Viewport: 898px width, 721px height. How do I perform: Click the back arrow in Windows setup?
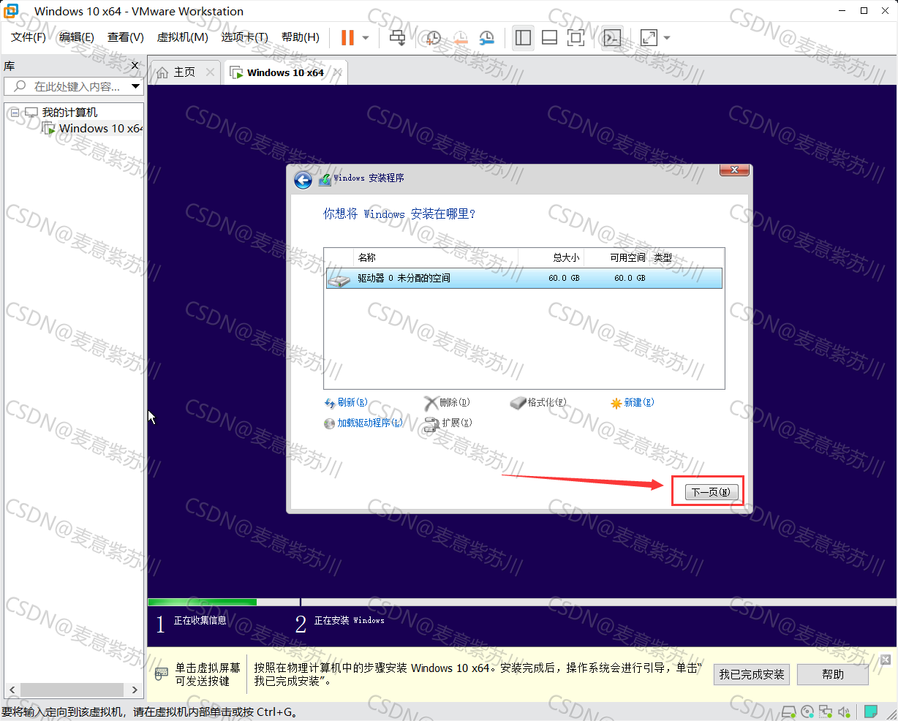(x=303, y=180)
